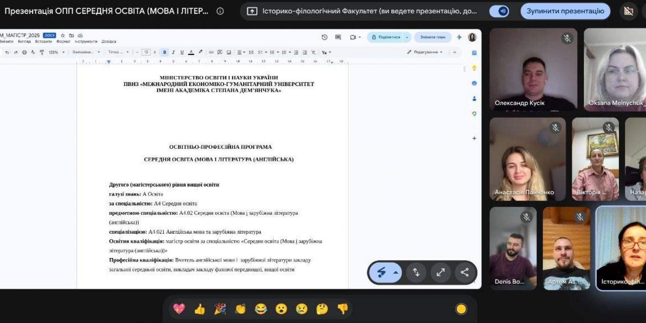
Task: Open the Формат menu
Action: coord(63,41)
